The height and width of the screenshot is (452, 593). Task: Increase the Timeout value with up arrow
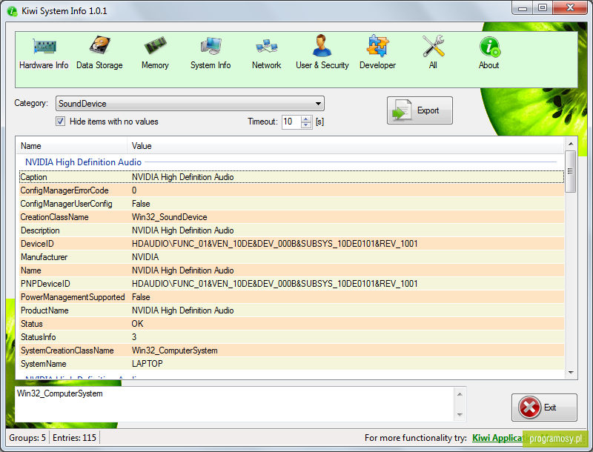point(305,119)
